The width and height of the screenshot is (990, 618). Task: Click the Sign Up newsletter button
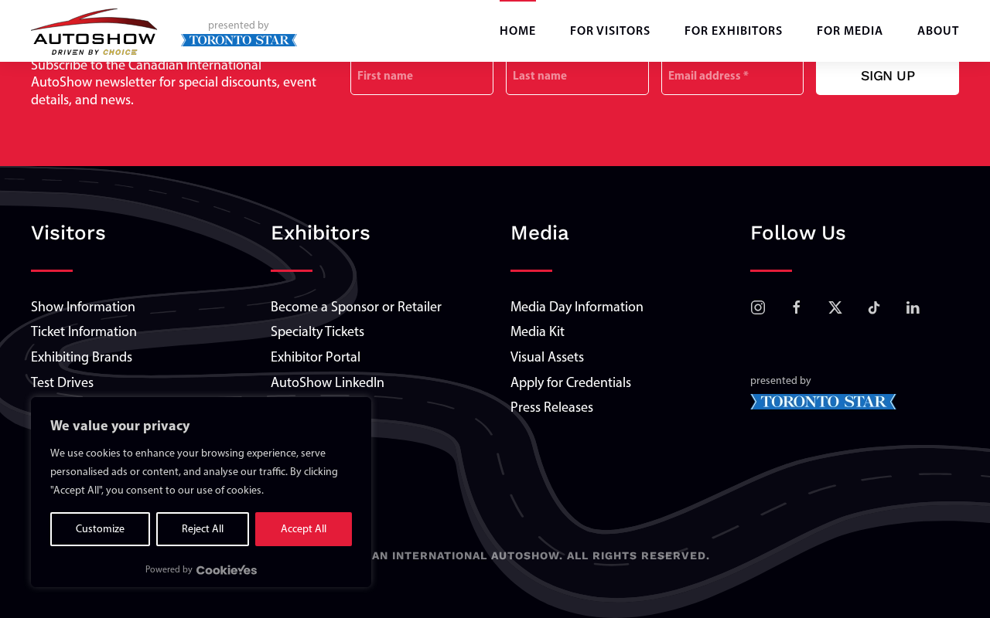point(887,76)
